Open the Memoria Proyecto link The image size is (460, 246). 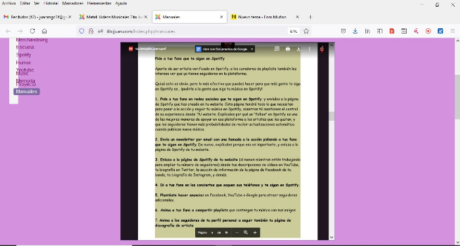(x=26, y=82)
